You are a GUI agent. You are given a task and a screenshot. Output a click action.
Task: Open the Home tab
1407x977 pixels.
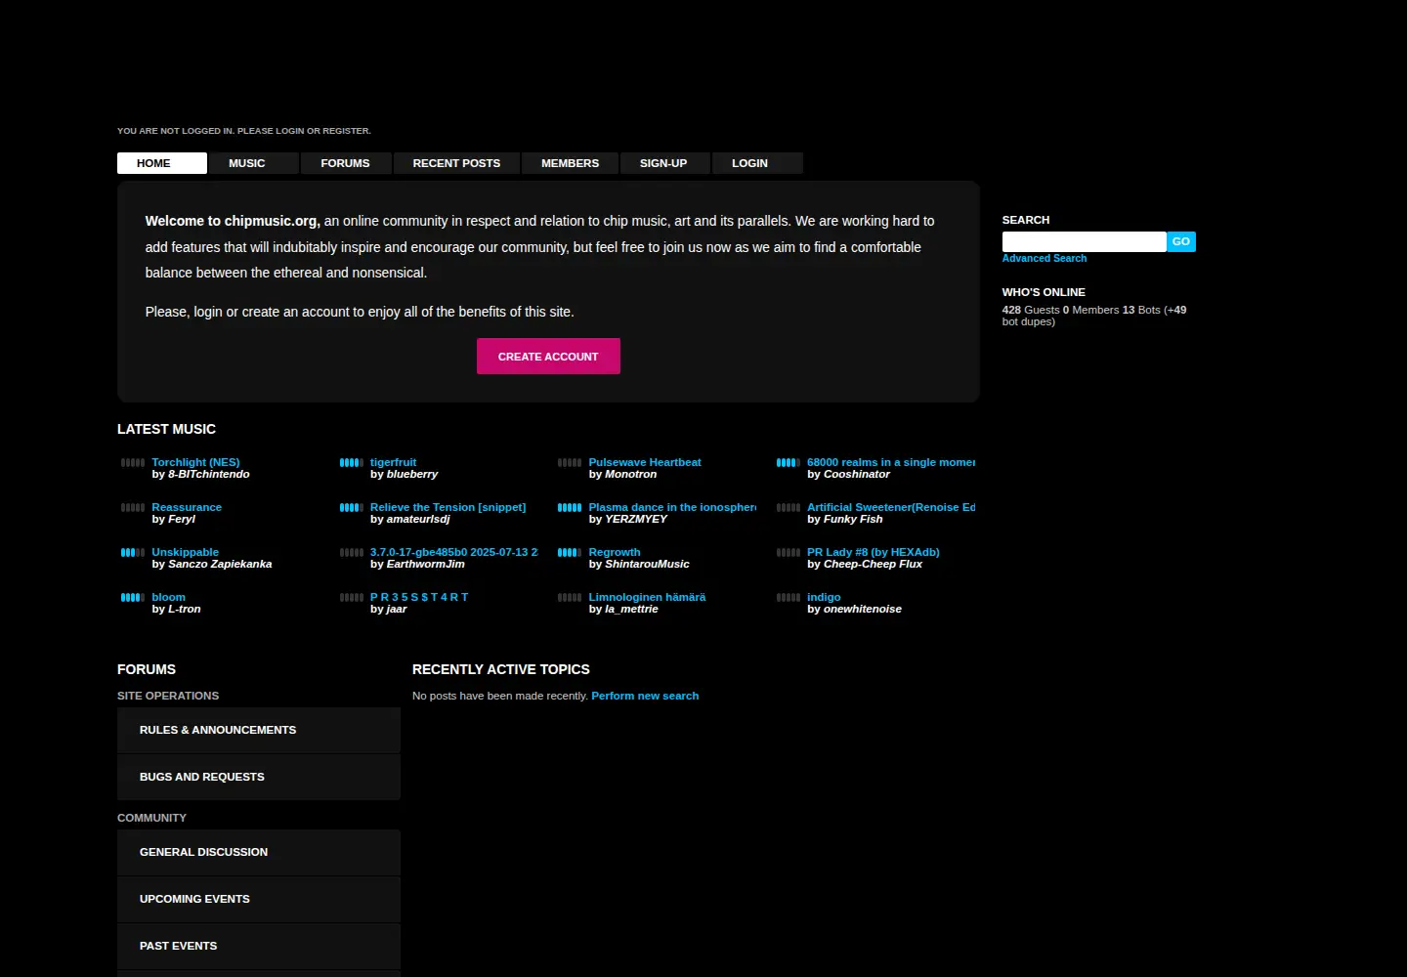point(162,163)
